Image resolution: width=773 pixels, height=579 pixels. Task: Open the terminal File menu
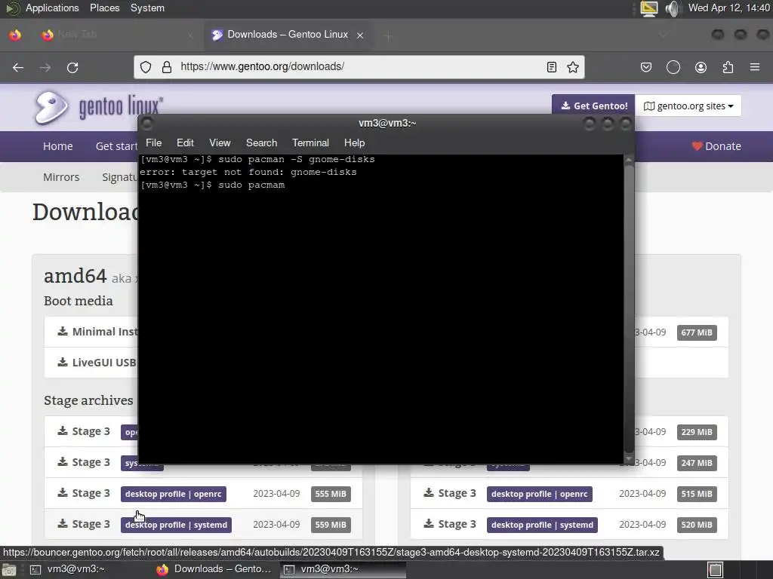[154, 142]
